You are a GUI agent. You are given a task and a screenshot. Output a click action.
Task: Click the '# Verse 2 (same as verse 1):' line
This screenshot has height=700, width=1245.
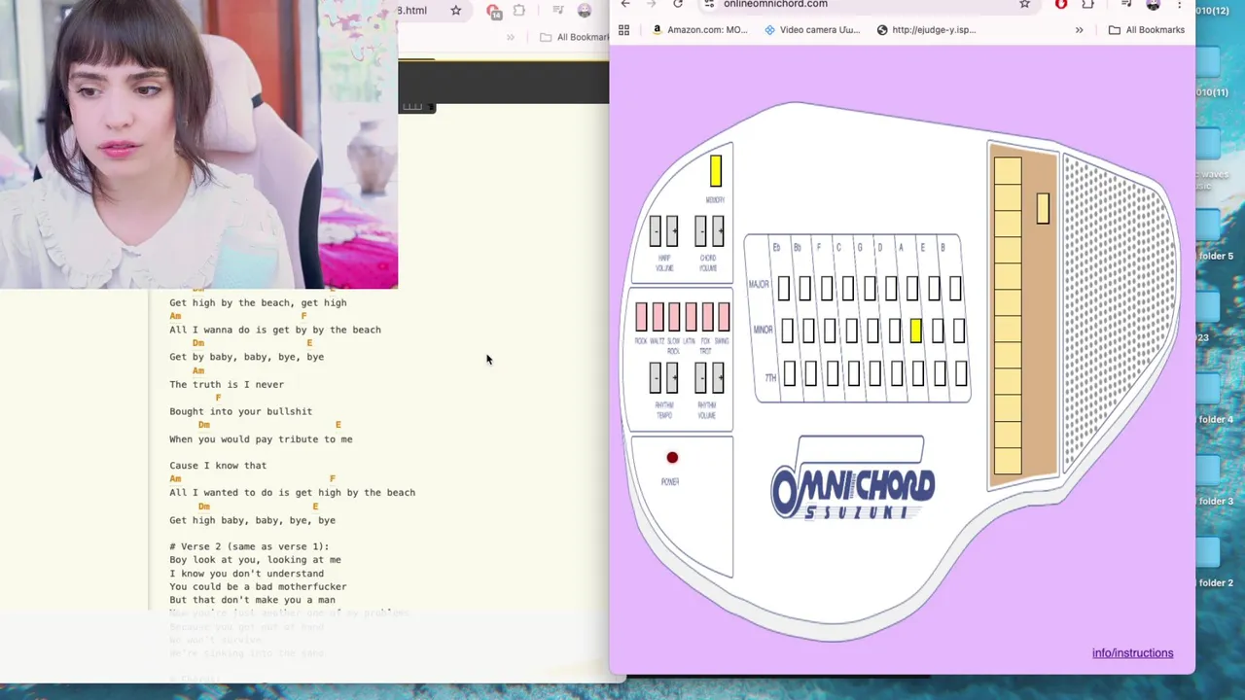(x=249, y=546)
